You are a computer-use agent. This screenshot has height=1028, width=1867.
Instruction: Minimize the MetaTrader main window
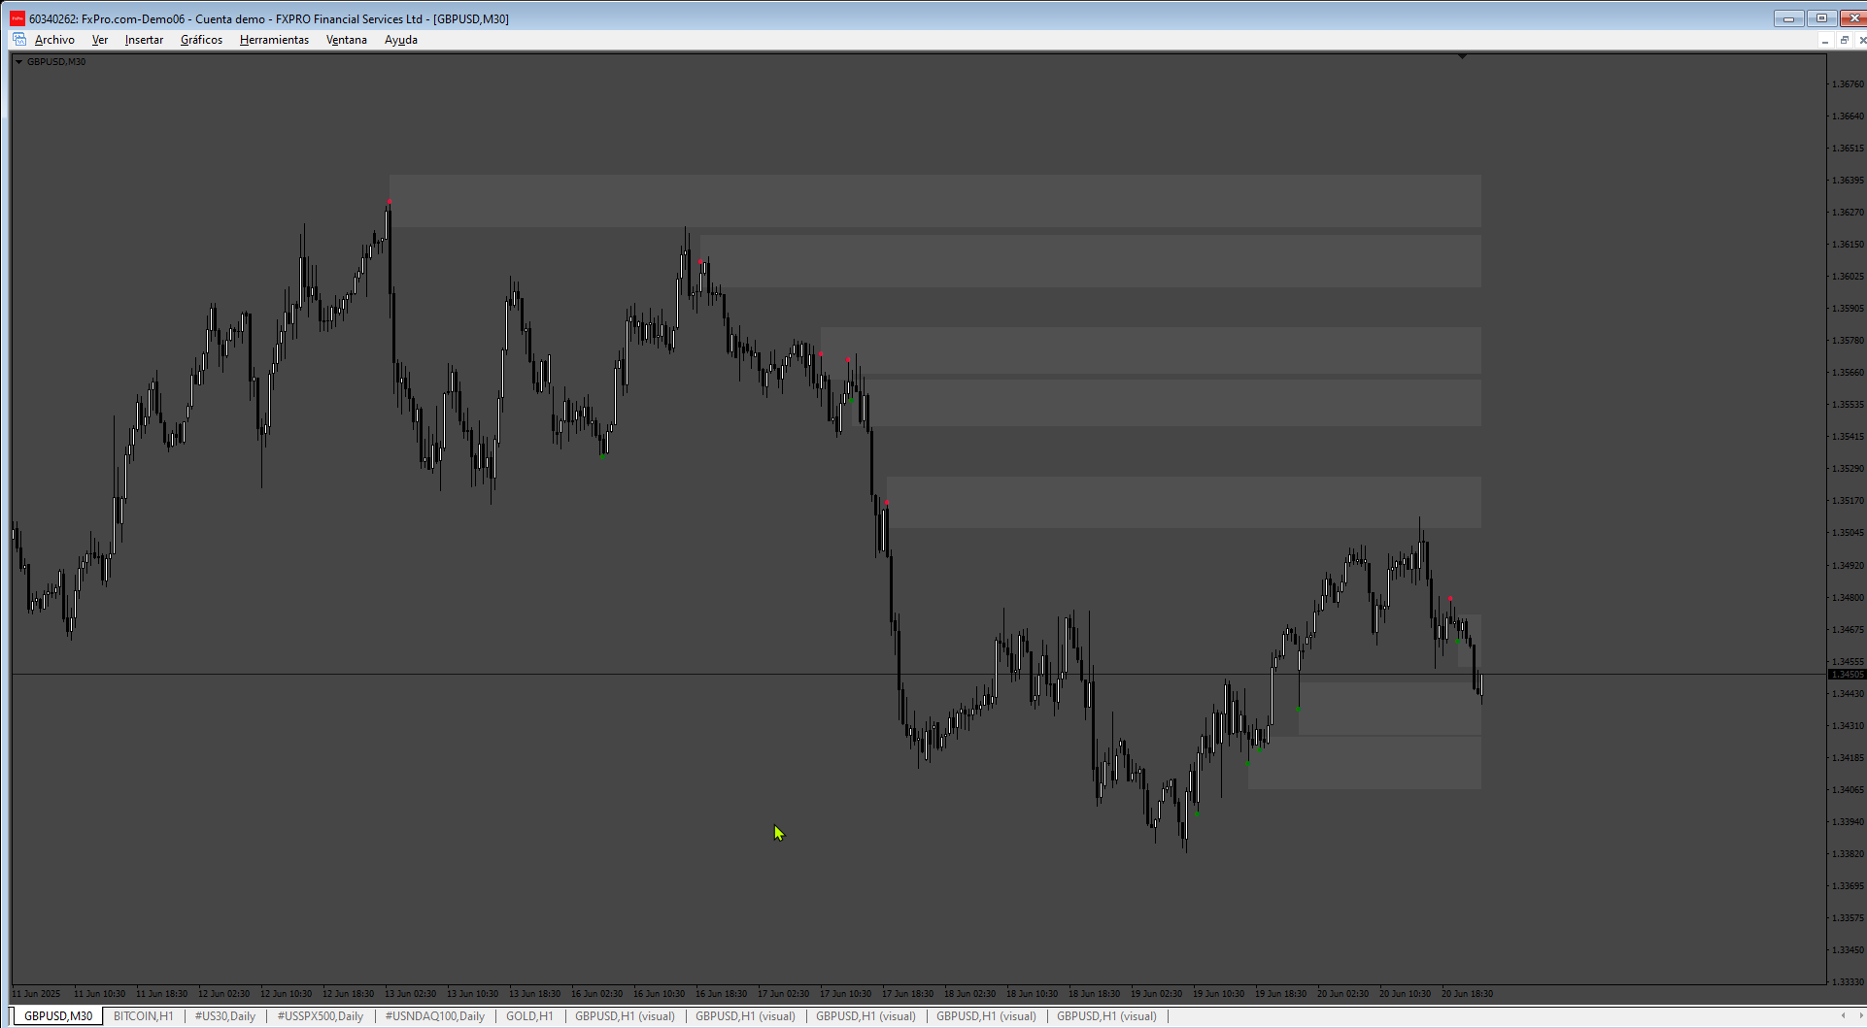pyautogui.click(x=1788, y=18)
